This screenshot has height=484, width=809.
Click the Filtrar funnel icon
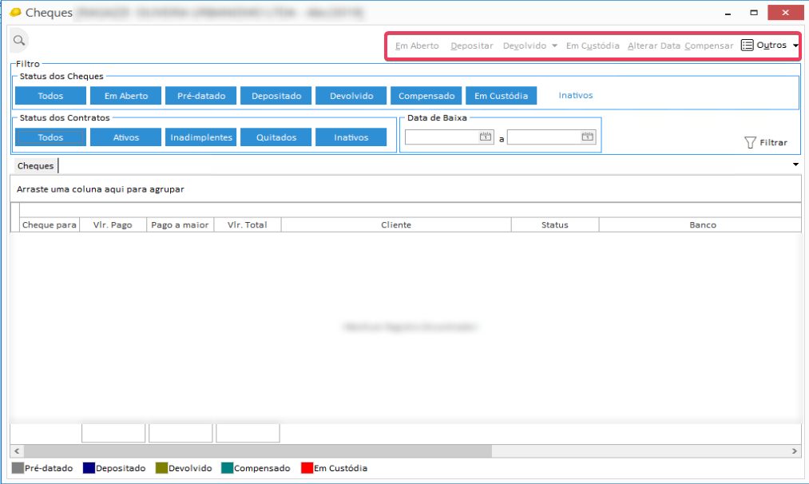[x=749, y=142]
